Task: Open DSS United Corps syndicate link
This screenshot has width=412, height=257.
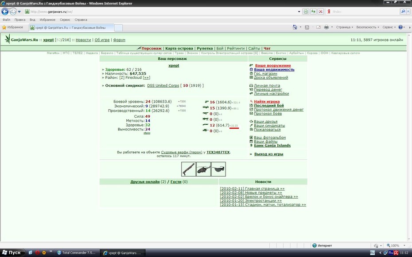Action: coord(163,85)
